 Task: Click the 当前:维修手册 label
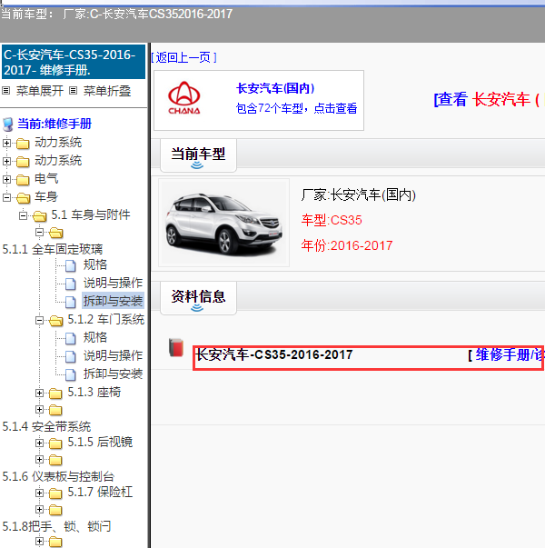[54, 124]
